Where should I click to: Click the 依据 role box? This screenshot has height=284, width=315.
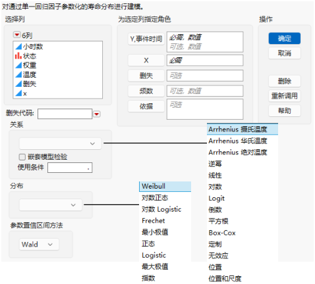pos(205,109)
